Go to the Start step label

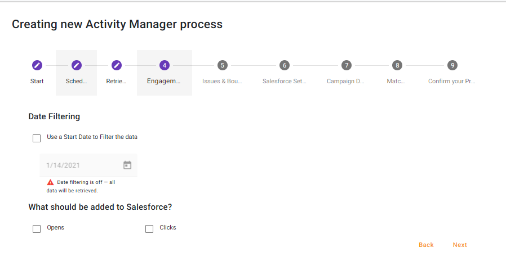click(x=37, y=82)
